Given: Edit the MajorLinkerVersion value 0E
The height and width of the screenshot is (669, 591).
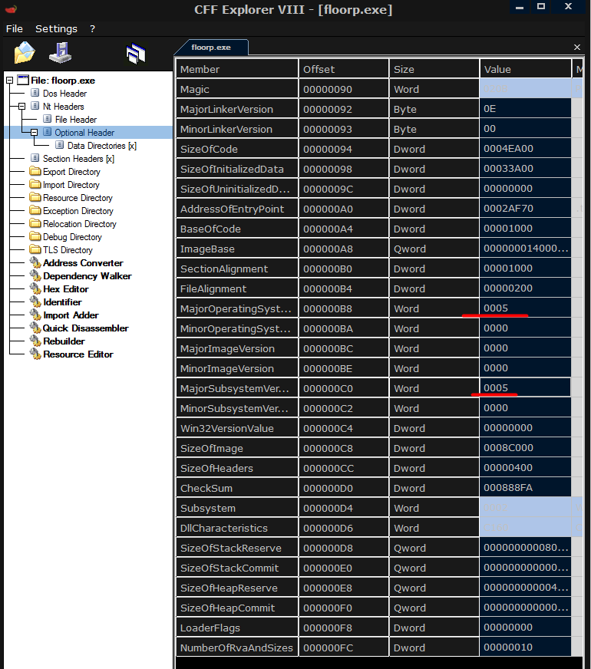Looking at the screenshot, I should (x=525, y=109).
